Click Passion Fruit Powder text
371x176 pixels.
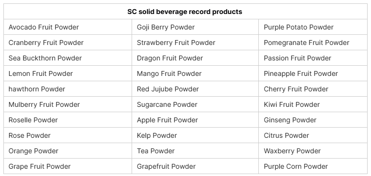[297, 58]
